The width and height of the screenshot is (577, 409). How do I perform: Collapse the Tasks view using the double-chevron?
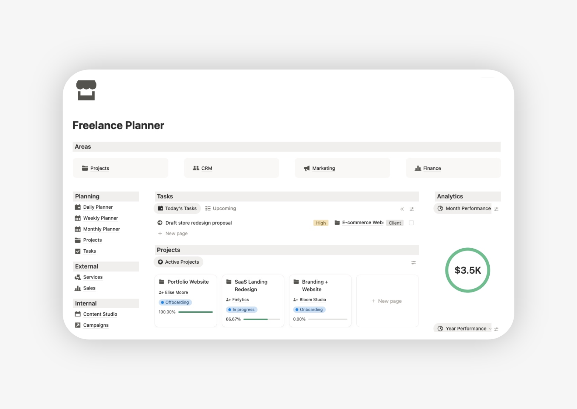coord(402,209)
